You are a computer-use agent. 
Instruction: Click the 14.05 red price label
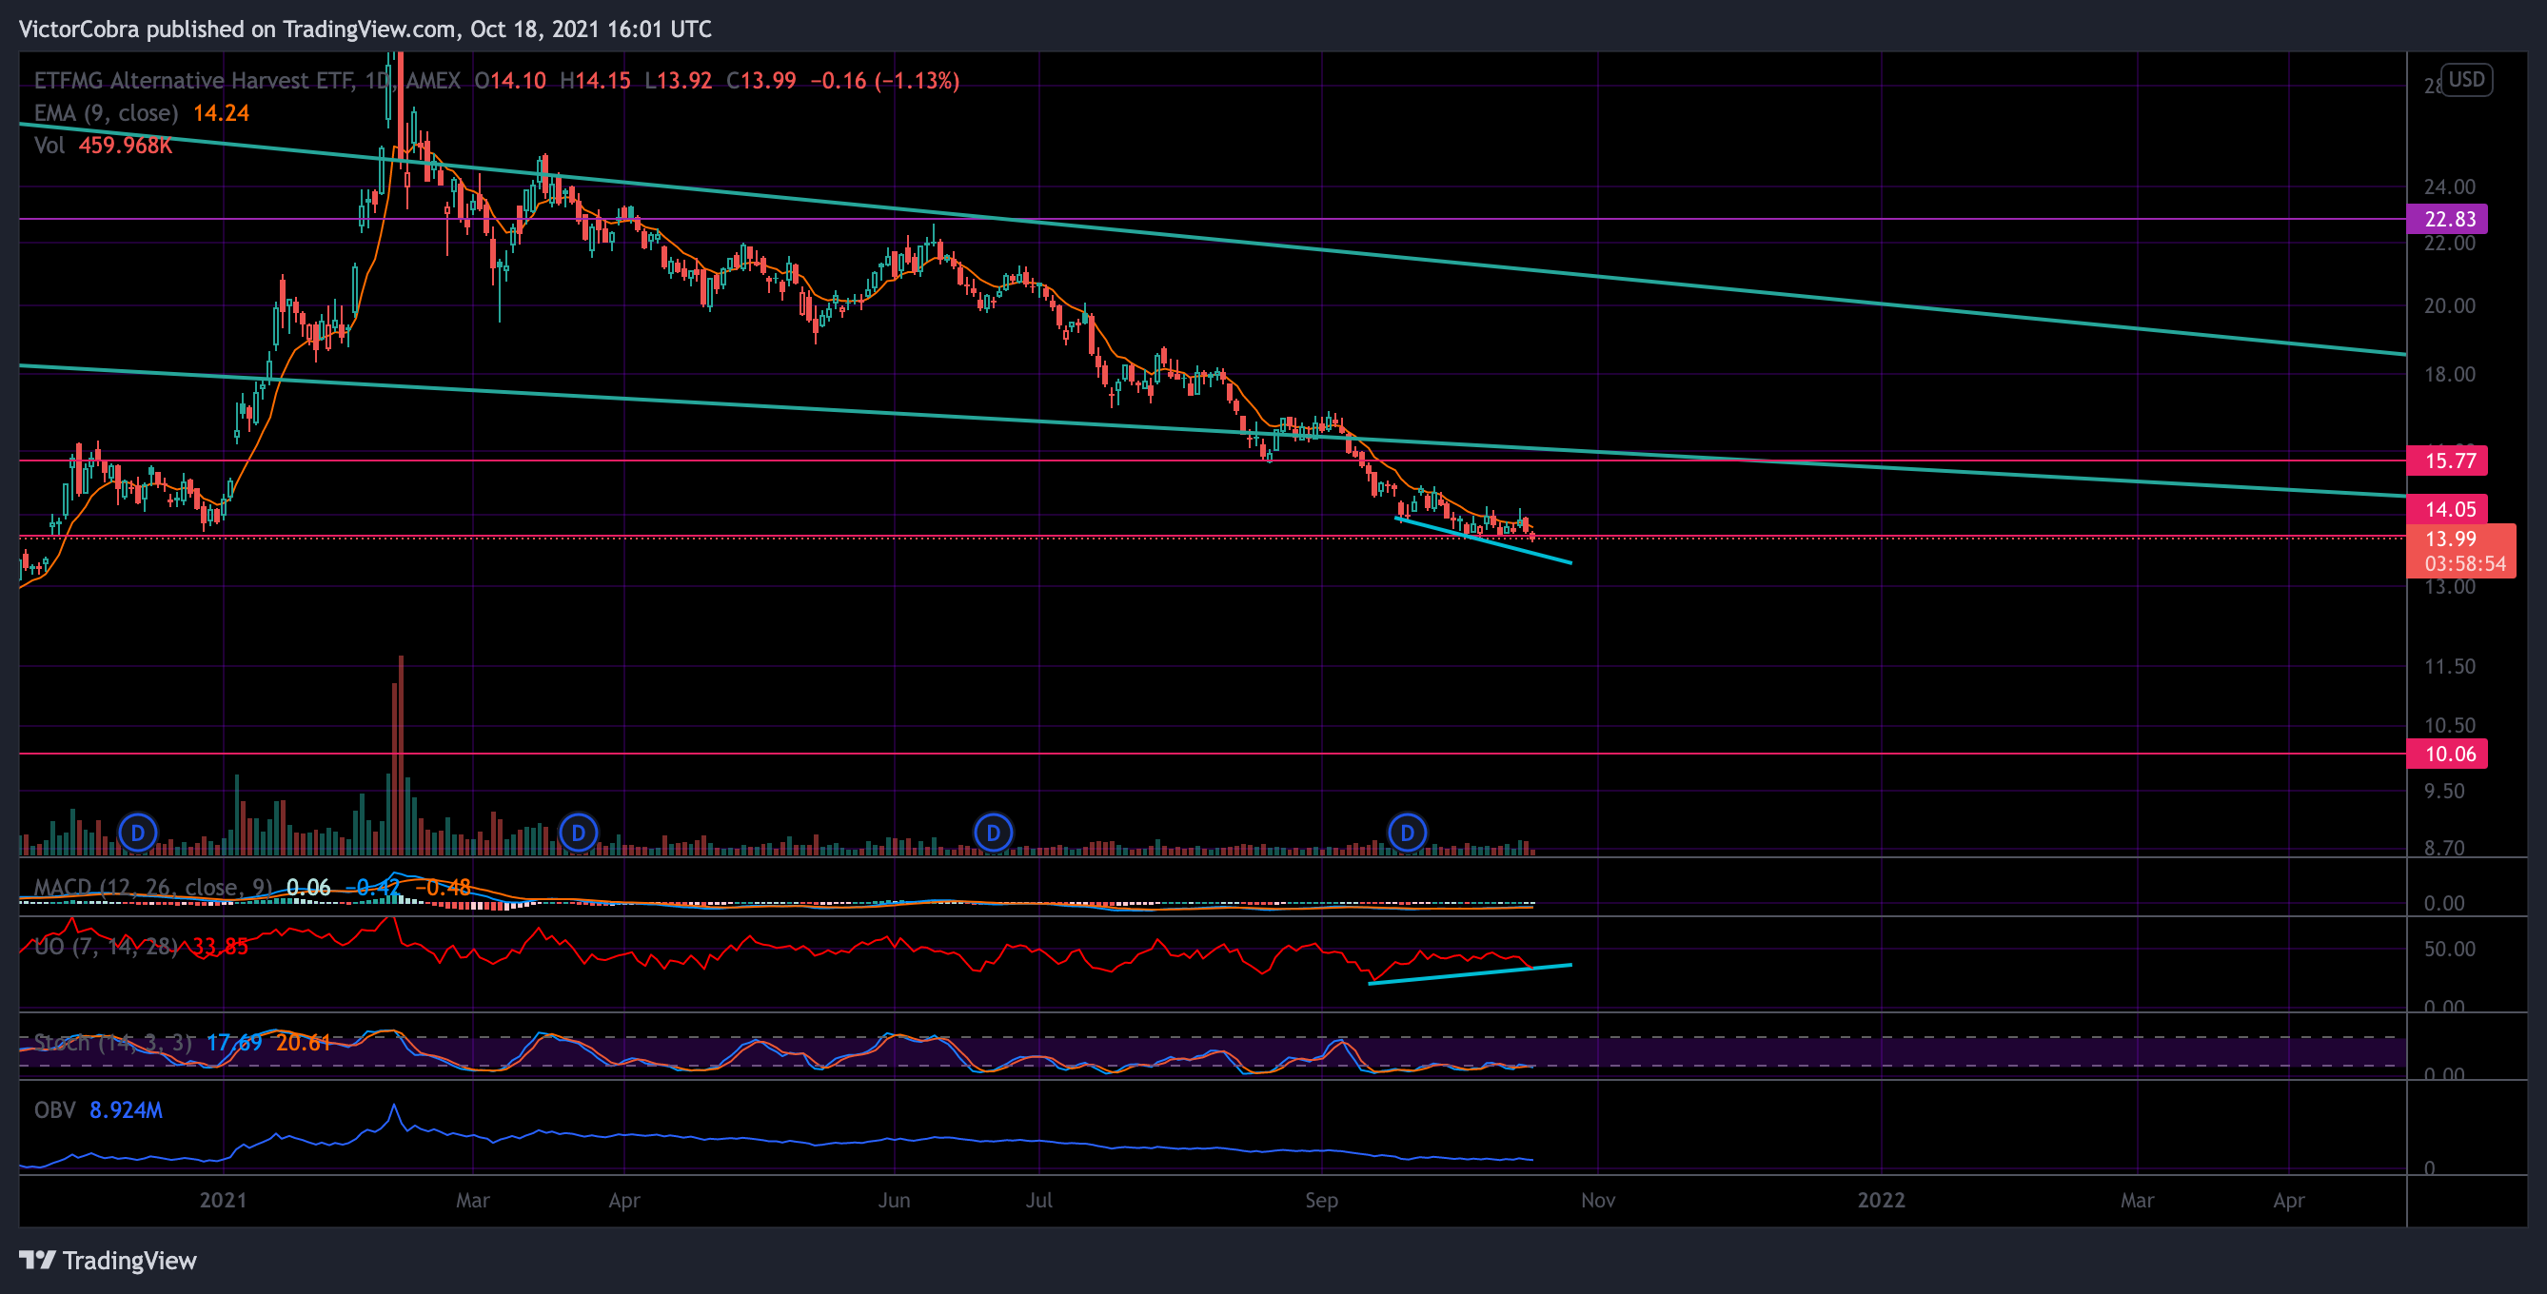click(x=2447, y=509)
